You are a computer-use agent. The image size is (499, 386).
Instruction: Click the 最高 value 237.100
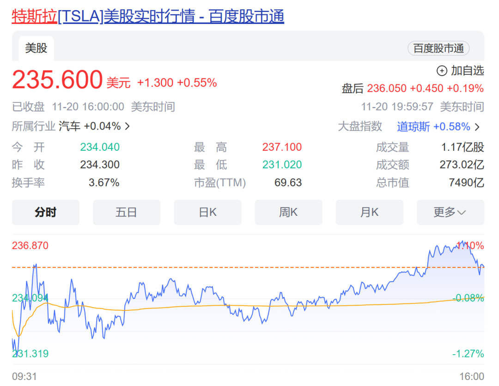pos(282,147)
